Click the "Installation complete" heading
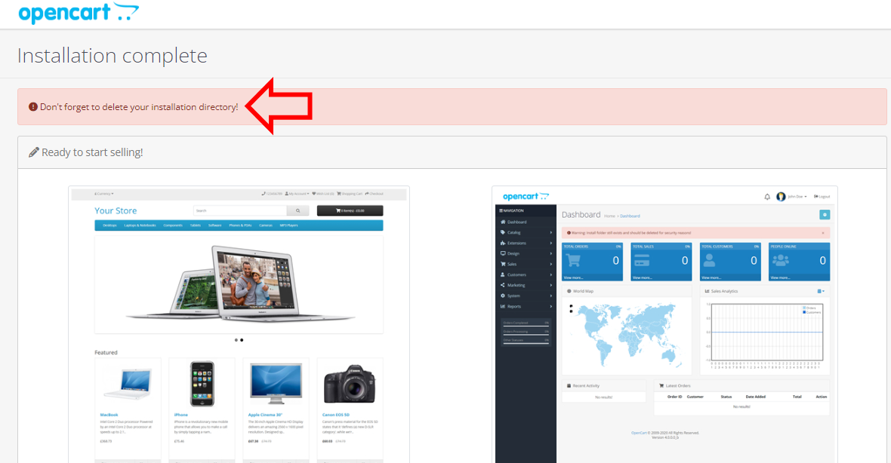This screenshot has width=891, height=463. coord(113,56)
